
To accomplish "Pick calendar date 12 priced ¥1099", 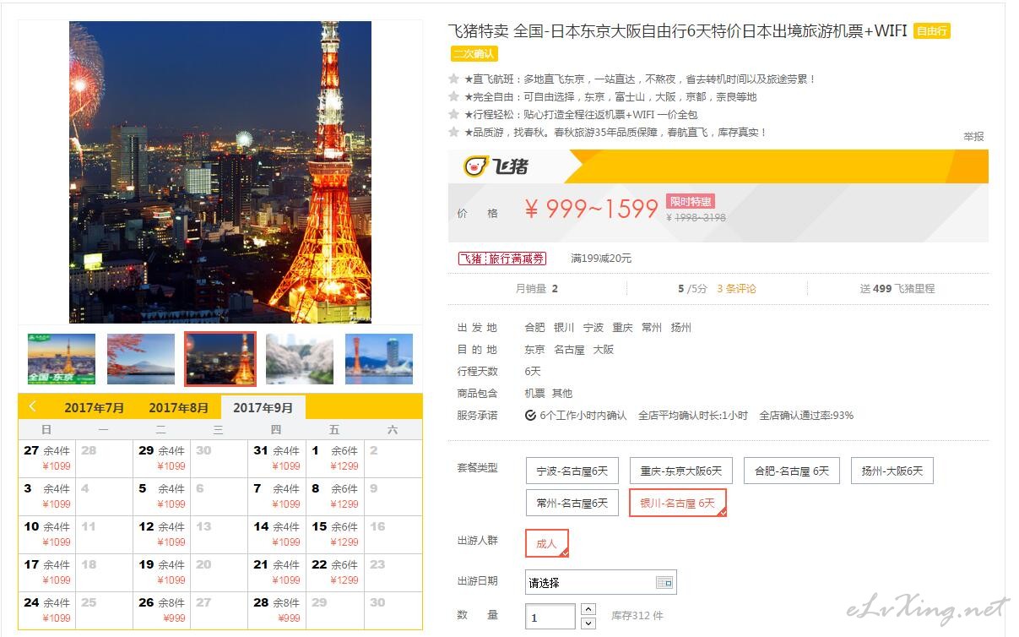I will coord(162,535).
